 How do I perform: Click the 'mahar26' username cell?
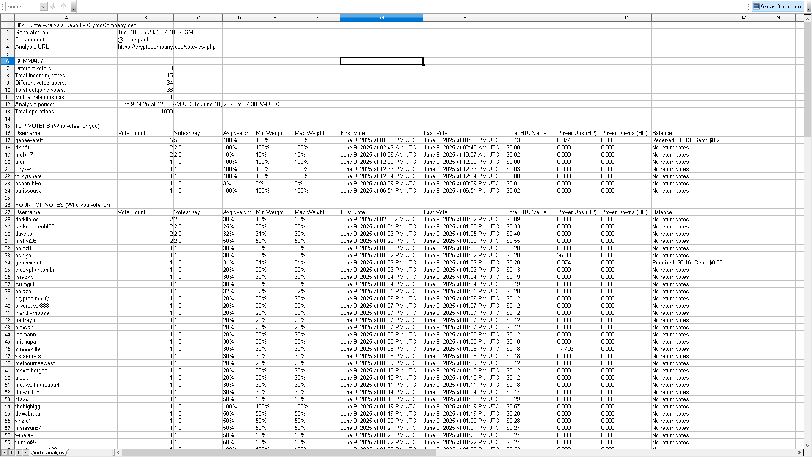click(x=66, y=241)
